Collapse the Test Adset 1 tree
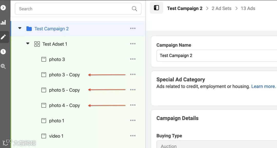Image resolution: width=277 pixels, height=148 pixels. coord(28,44)
